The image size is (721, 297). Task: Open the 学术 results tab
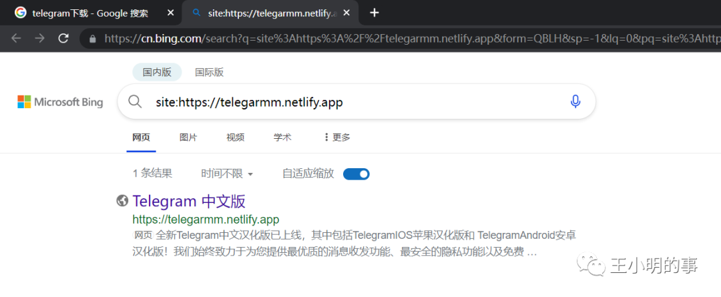point(282,137)
